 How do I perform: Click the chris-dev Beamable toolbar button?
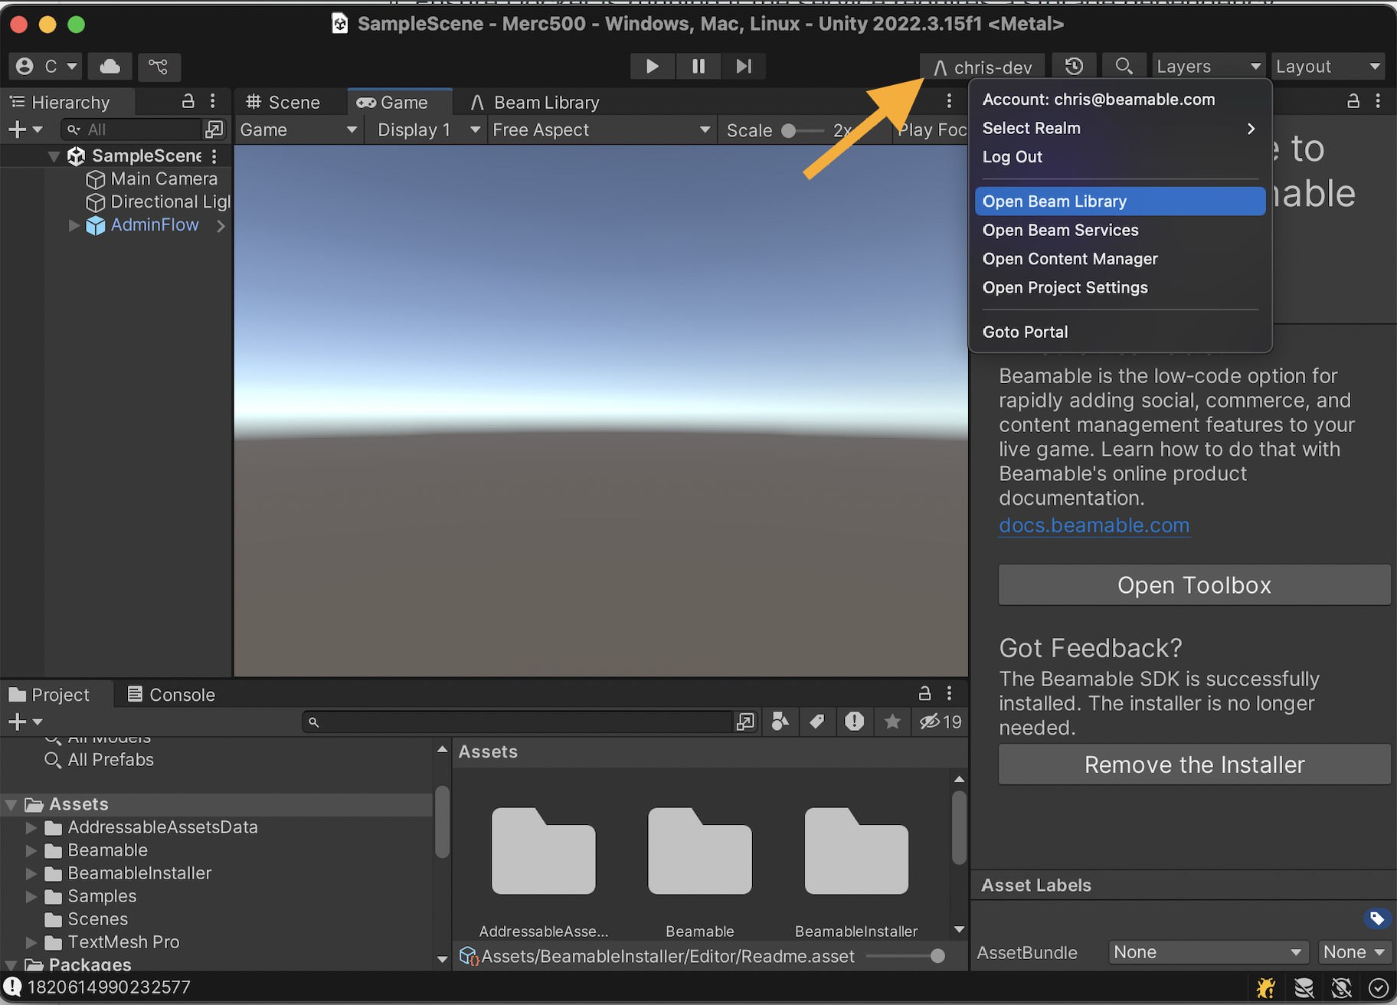coord(983,67)
